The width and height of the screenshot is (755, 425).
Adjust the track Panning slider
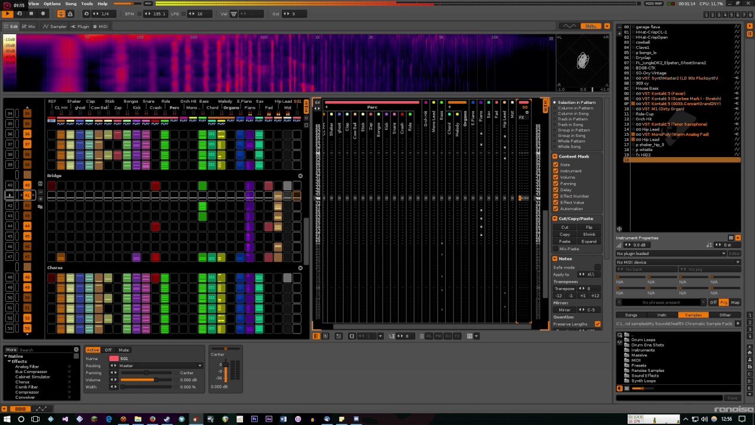[x=146, y=373]
